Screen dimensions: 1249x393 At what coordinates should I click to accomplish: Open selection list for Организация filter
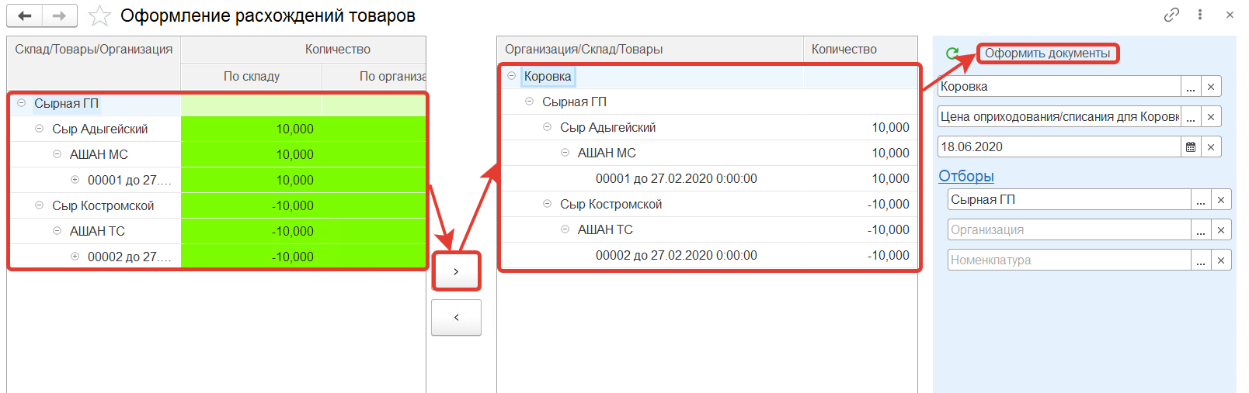click(1201, 230)
